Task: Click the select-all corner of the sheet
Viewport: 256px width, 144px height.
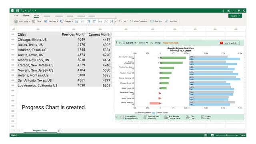Action: 13,29
